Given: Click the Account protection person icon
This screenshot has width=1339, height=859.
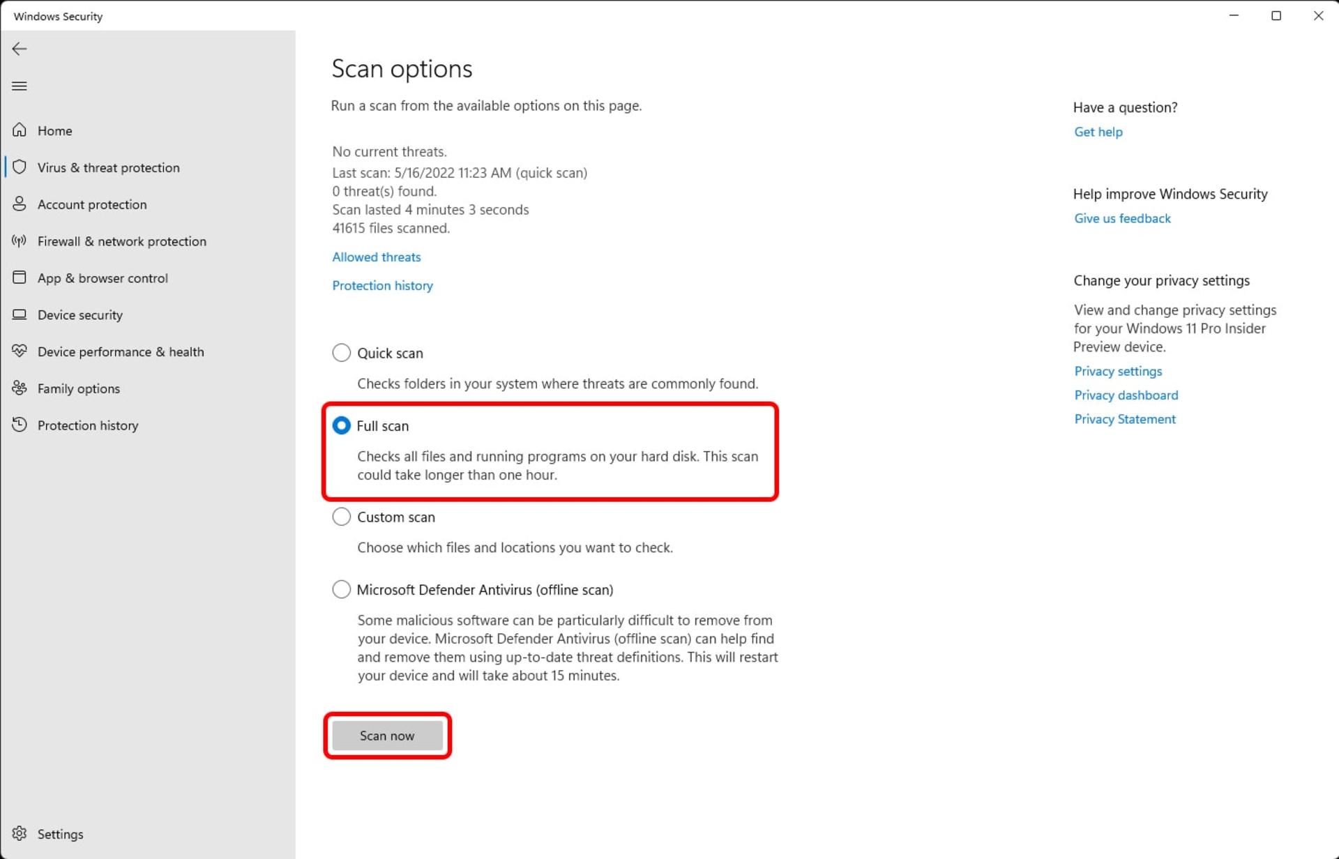Looking at the screenshot, I should pos(20,204).
